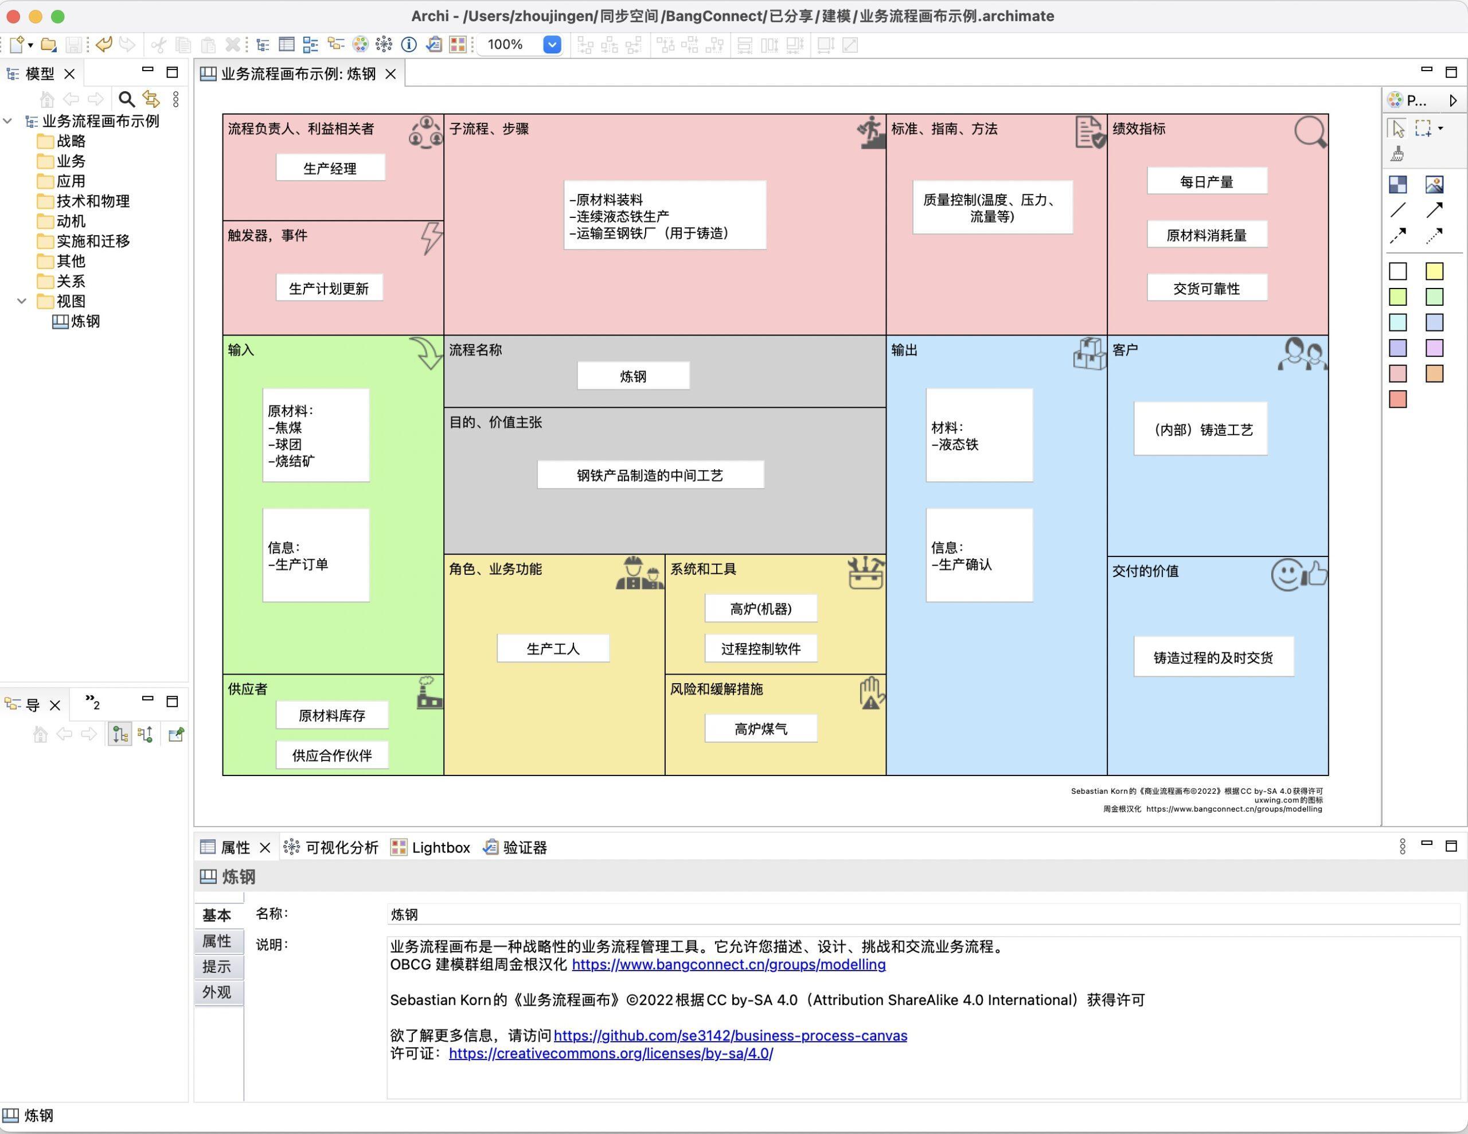Screen dimensions: 1468x1134
Task: Collapse the 视图 folder in tree
Action: click(x=22, y=301)
